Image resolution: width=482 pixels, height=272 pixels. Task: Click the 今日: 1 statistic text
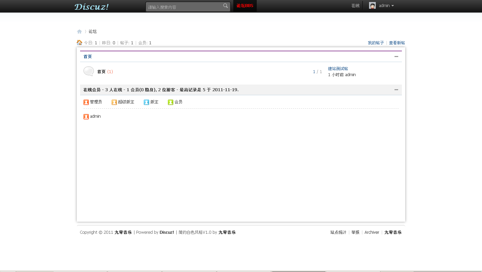91,43
